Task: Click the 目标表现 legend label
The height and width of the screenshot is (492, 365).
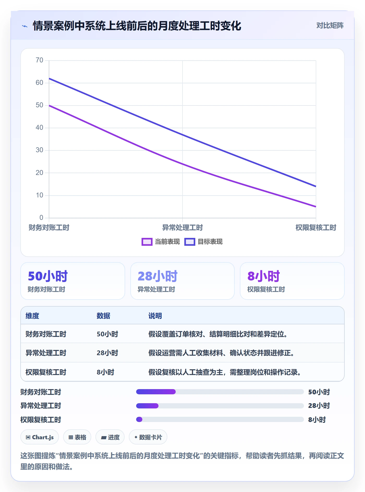Action: tap(210, 242)
